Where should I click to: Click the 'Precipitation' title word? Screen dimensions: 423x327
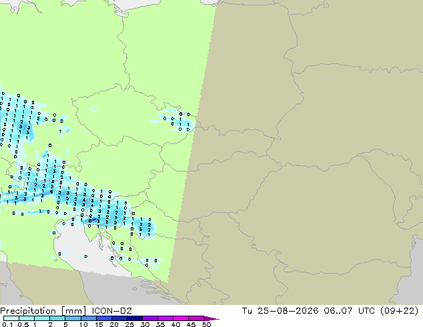pyautogui.click(x=28, y=311)
